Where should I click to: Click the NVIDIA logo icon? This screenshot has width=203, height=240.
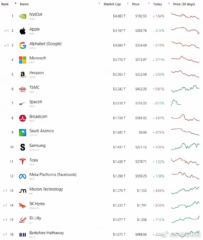[23, 16]
